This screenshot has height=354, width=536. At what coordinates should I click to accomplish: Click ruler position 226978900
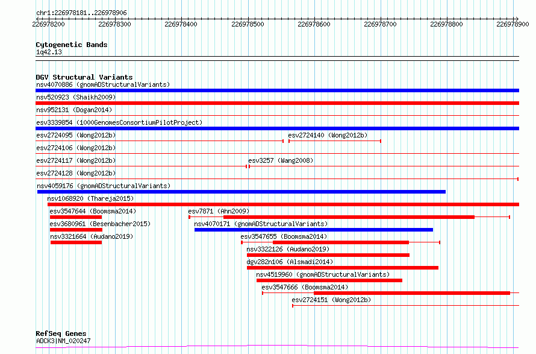point(513,24)
